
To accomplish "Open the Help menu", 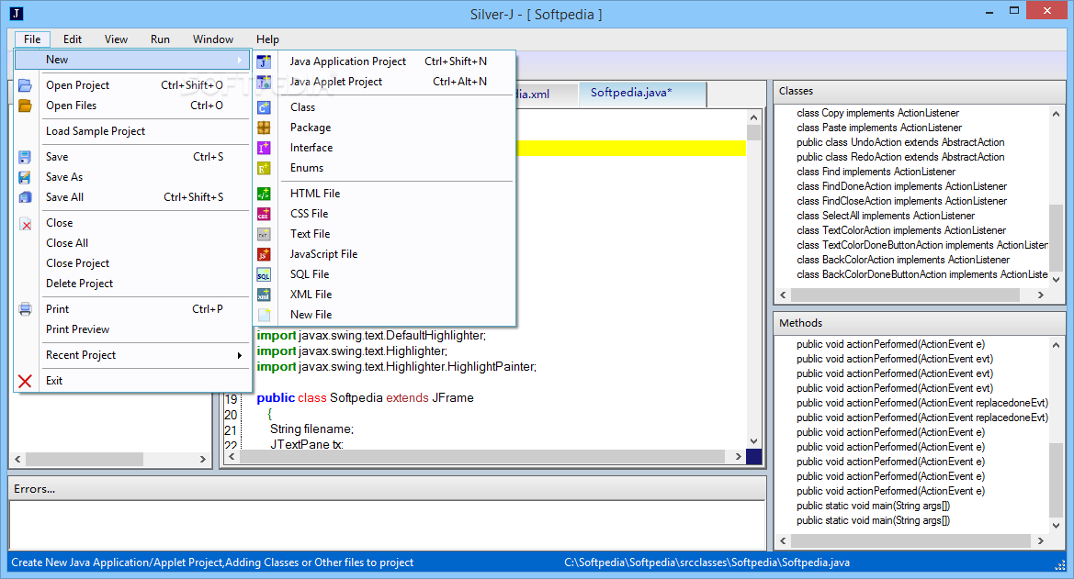I will pos(267,39).
